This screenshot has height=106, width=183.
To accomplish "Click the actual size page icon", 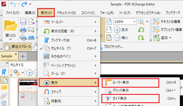I will [109, 22].
